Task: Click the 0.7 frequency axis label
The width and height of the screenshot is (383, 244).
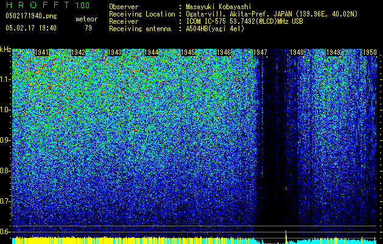Action: tap(5, 201)
